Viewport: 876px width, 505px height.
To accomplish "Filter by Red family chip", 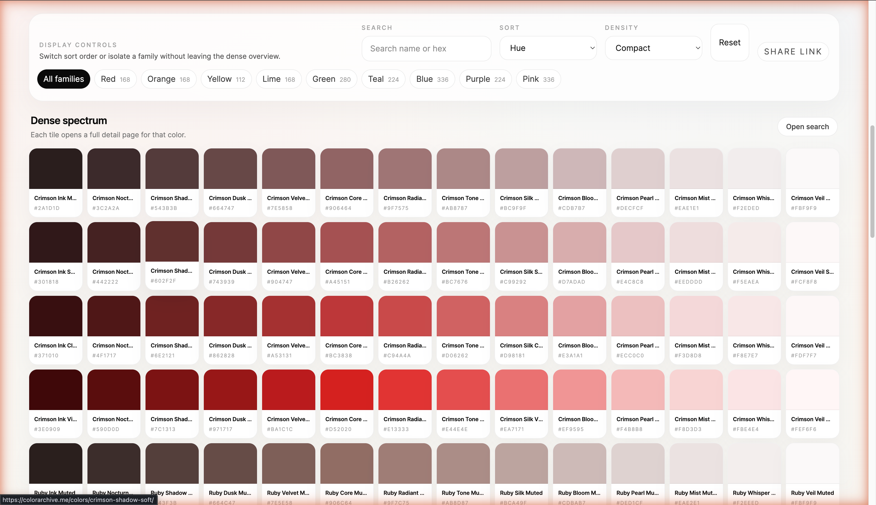I will point(115,79).
